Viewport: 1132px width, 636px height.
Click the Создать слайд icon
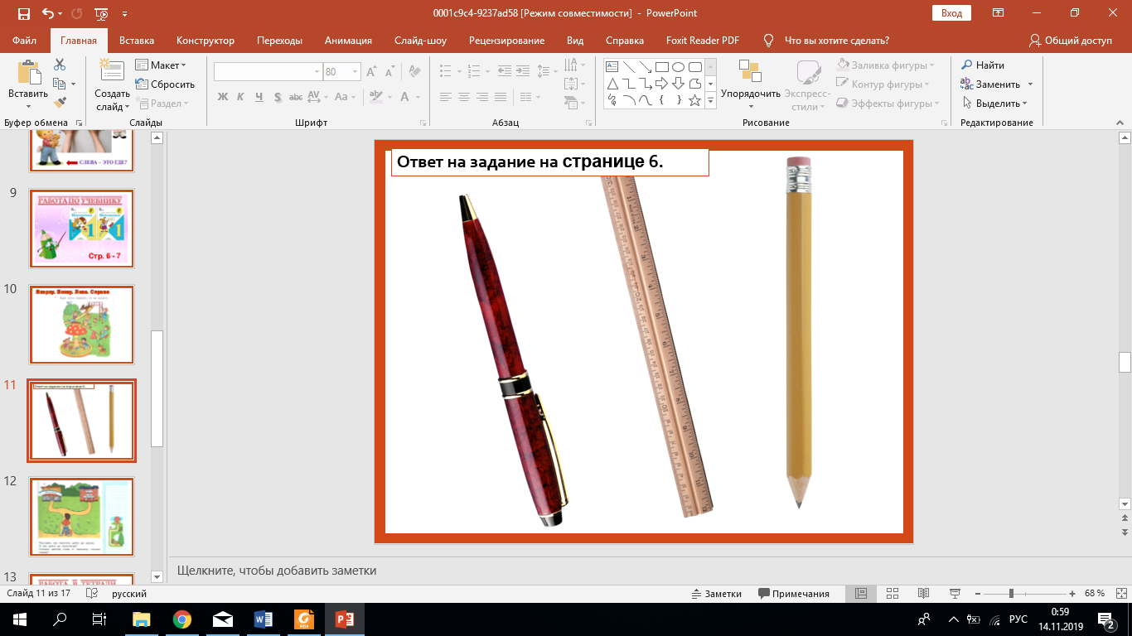[111, 71]
